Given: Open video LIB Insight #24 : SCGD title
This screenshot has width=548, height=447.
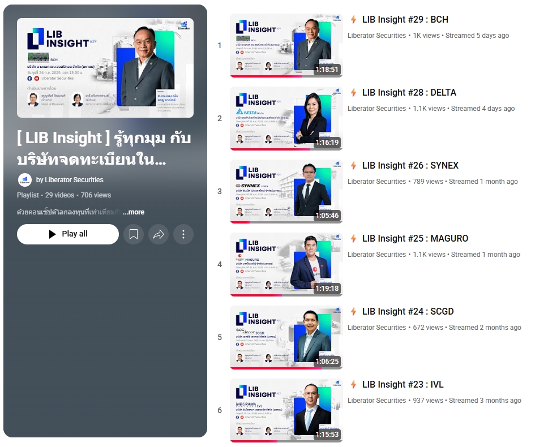Looking at the screenshot, I should coord(408,312).
